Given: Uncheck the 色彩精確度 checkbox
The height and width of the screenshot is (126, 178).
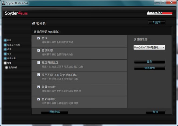Looking at the screenshot, I should click(39, 99).
